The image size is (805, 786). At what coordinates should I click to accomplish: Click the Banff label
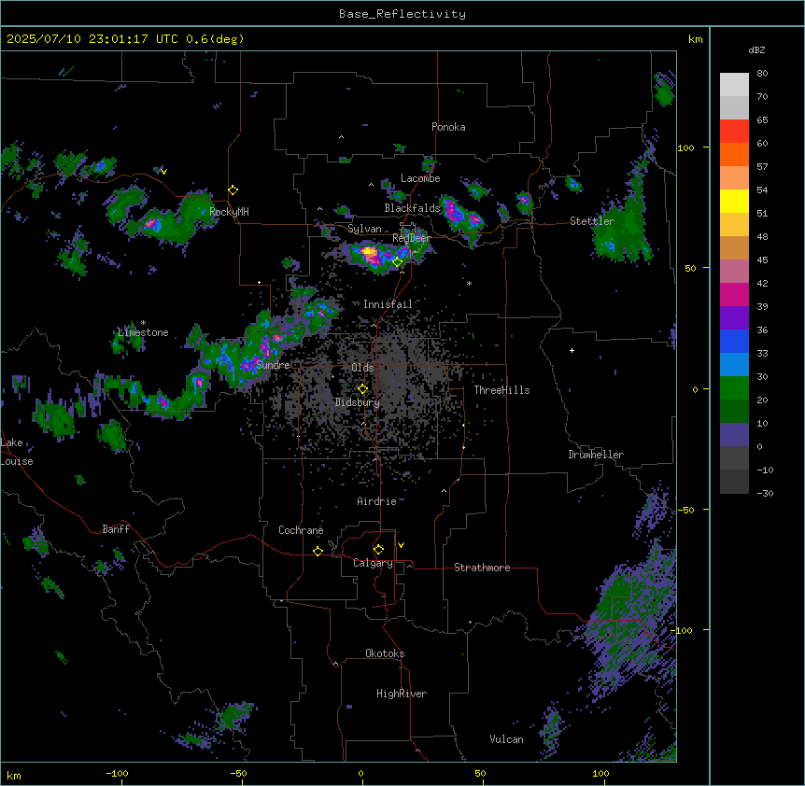pyautogui.click(x=116, y=529)
